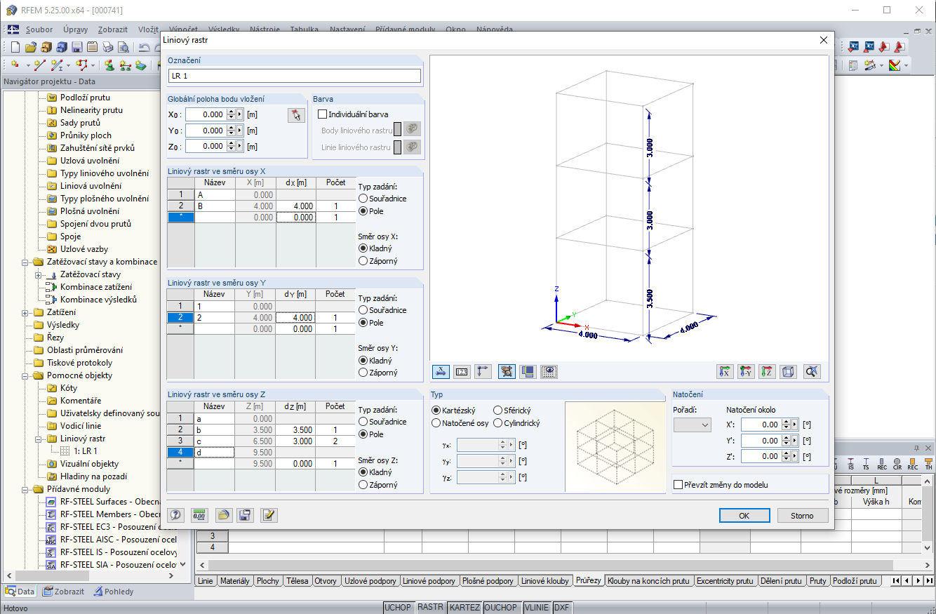Screen dimensions: 936x614
Task: Confirm the dialog with OK
Action: pos(744,516)
